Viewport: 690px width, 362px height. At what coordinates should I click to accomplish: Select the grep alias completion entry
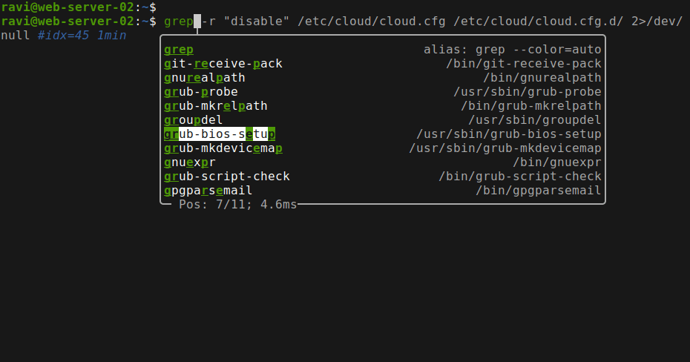(382, 50)
